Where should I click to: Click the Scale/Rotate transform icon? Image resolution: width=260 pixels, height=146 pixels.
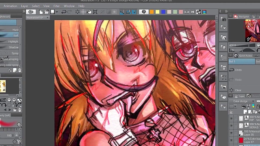pyautogui.click(x=95, y=12)
